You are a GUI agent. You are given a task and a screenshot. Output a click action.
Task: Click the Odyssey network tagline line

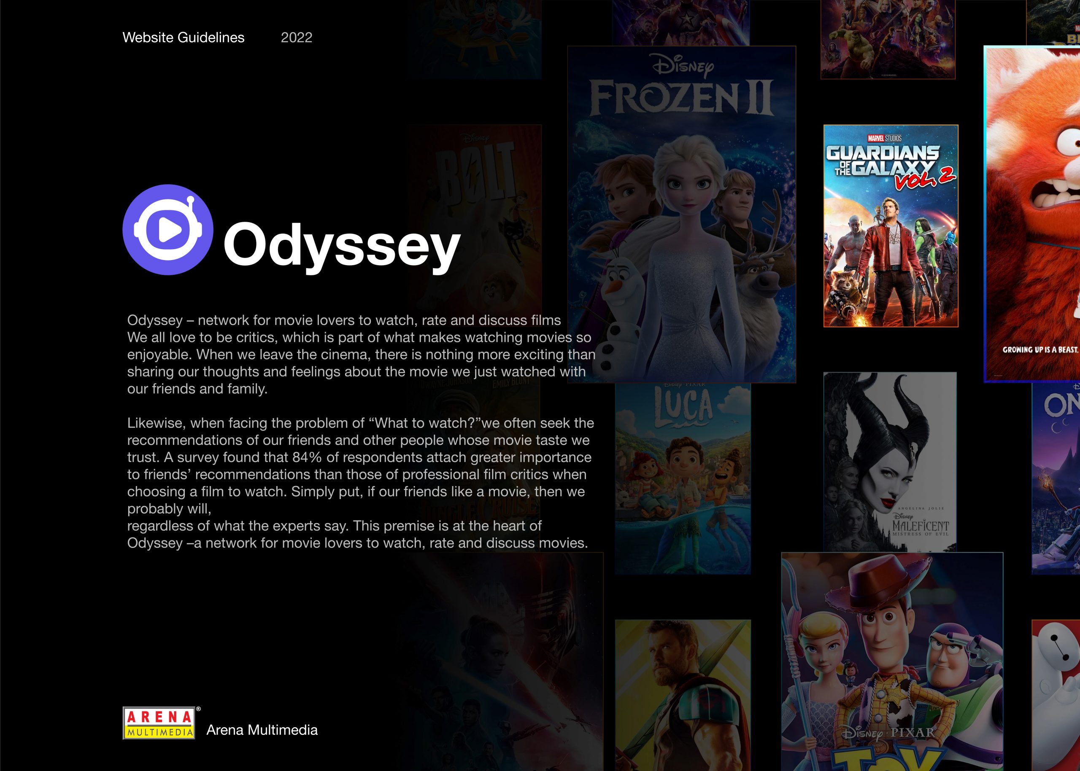344,320
